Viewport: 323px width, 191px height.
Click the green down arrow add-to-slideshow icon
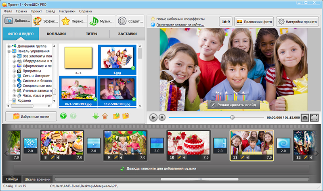(96, 116)
